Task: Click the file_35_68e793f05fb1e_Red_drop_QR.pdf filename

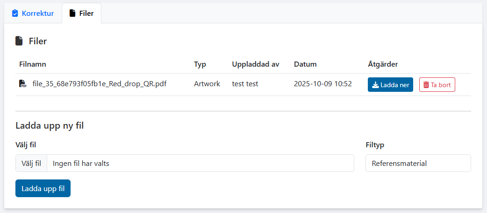Action: (99, 84)
